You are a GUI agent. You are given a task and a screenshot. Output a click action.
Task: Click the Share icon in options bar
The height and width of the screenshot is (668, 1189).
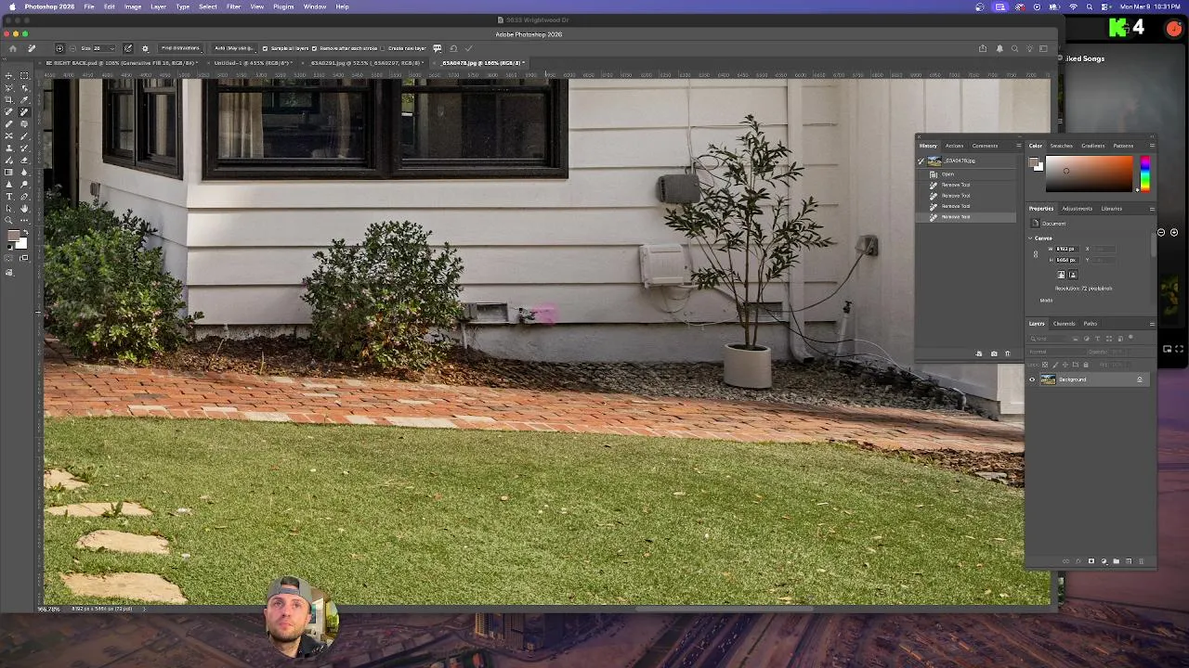983,48
